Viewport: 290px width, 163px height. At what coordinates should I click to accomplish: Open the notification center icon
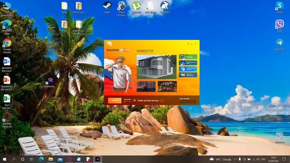tap(284, 159)
